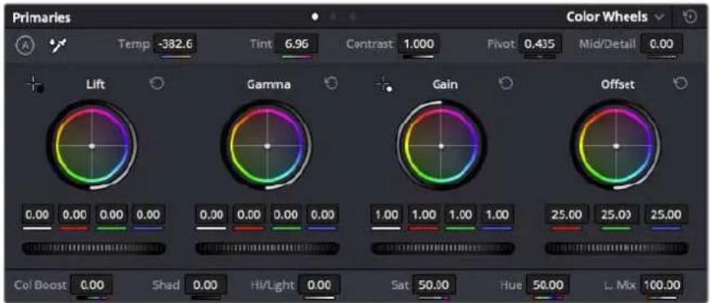The height and width of the screenshot is (303, 710).
Task: Select the Offset blue value 25.00
Action: coord(666,215)
